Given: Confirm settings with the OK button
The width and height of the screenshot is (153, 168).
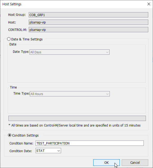Looking at the screenshot, I should click(106, 162).
